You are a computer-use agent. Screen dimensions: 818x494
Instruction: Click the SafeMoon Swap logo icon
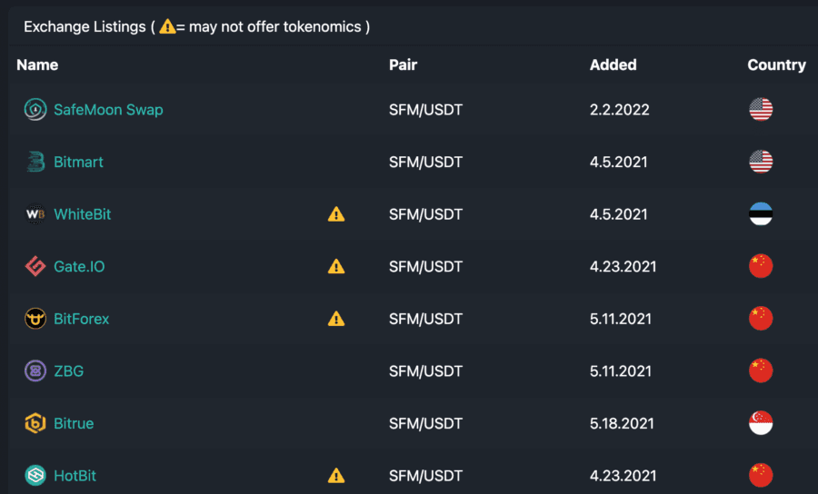coord(35,110)
